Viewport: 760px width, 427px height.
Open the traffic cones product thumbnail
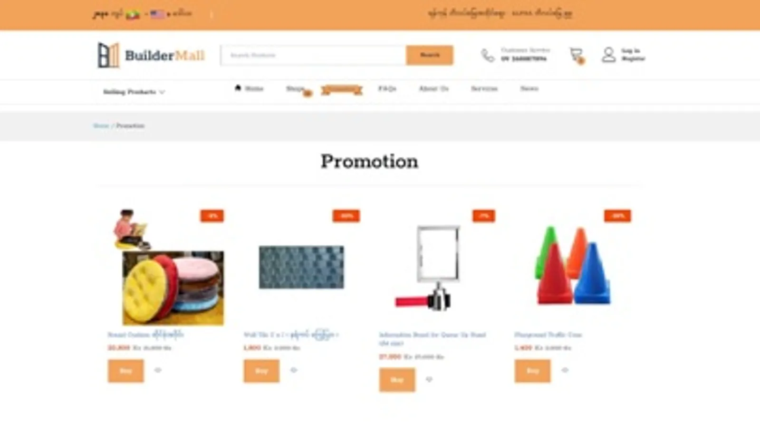point(573,266)
